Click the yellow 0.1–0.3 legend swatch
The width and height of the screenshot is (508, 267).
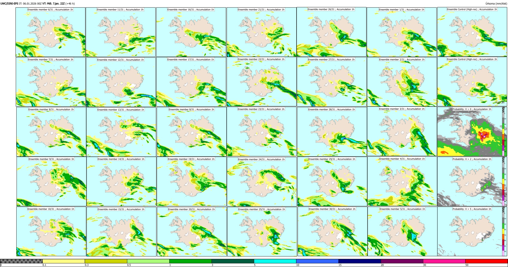64,261
